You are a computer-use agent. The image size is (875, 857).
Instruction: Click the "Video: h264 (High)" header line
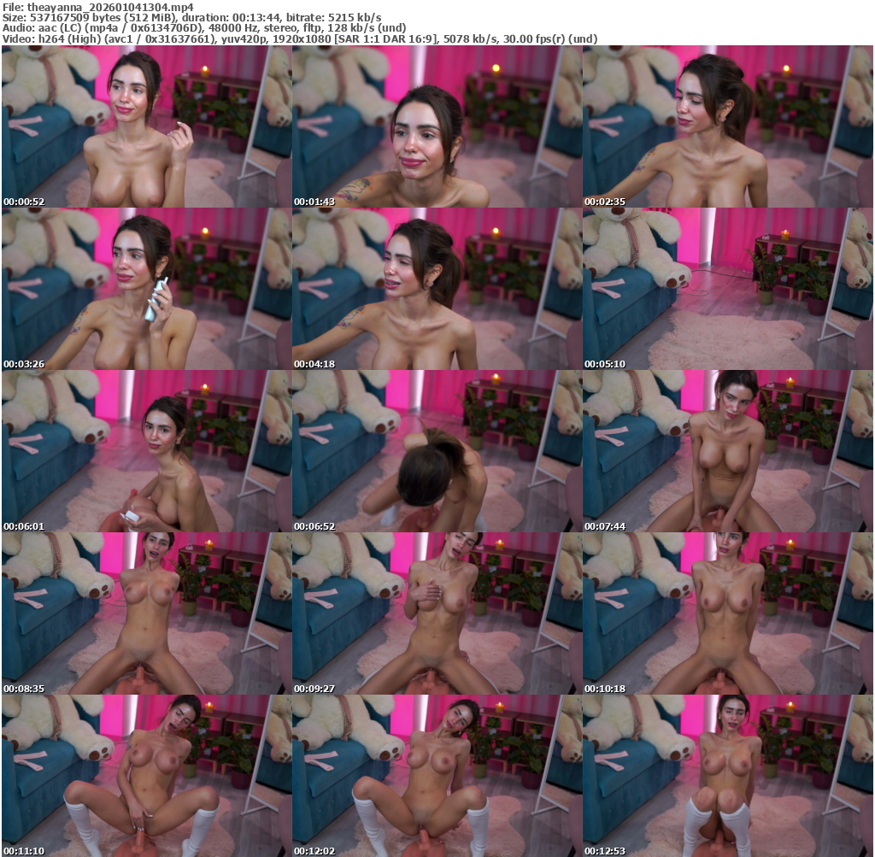tap(300, 38)
